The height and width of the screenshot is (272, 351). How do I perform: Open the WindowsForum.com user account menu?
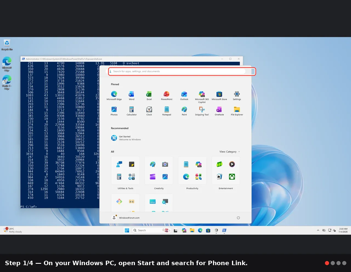tap(126, 218)
